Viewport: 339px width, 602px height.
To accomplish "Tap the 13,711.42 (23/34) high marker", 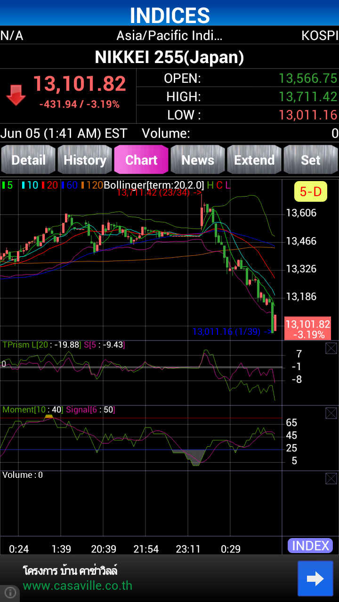I will tap(159, 192).
